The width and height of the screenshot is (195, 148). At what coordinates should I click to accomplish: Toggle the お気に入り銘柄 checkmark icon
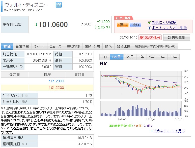tap(149, 22)
